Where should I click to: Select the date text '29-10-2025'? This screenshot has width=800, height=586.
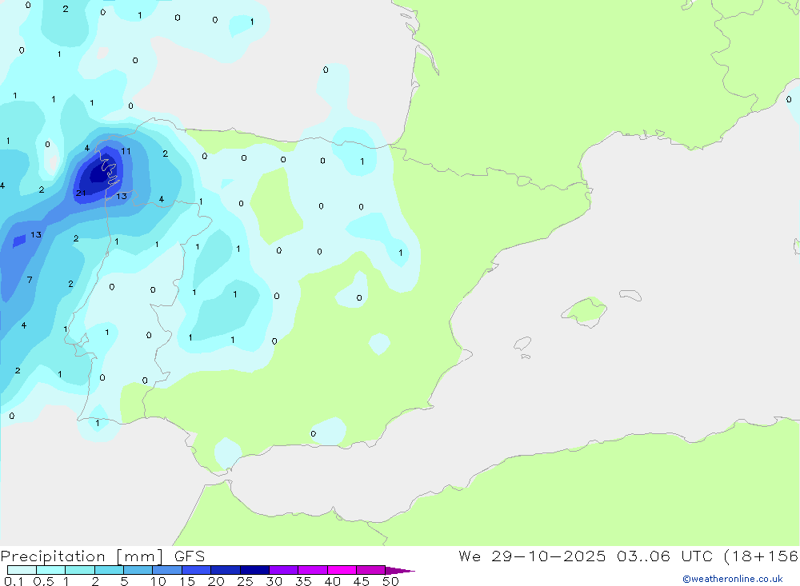pos(549,556)
